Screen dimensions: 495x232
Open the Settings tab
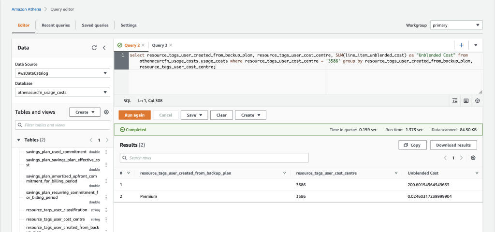pyautogui.click(x=129, y=25)
